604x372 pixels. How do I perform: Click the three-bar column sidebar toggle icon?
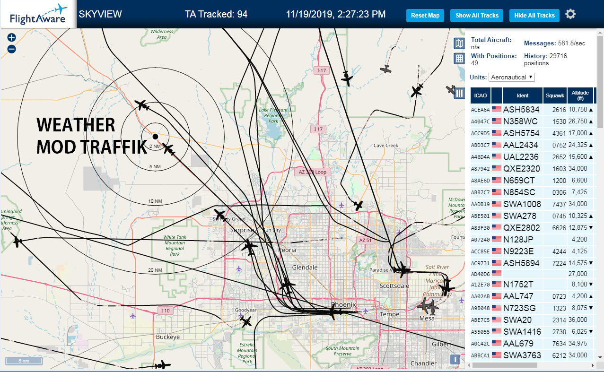459,93
